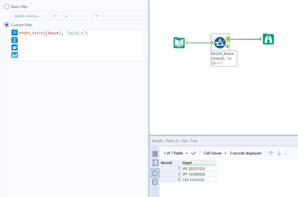This screenshot has width=298, height=197.
Task: Select the Basic filter radio button
Action: [7, 7]
